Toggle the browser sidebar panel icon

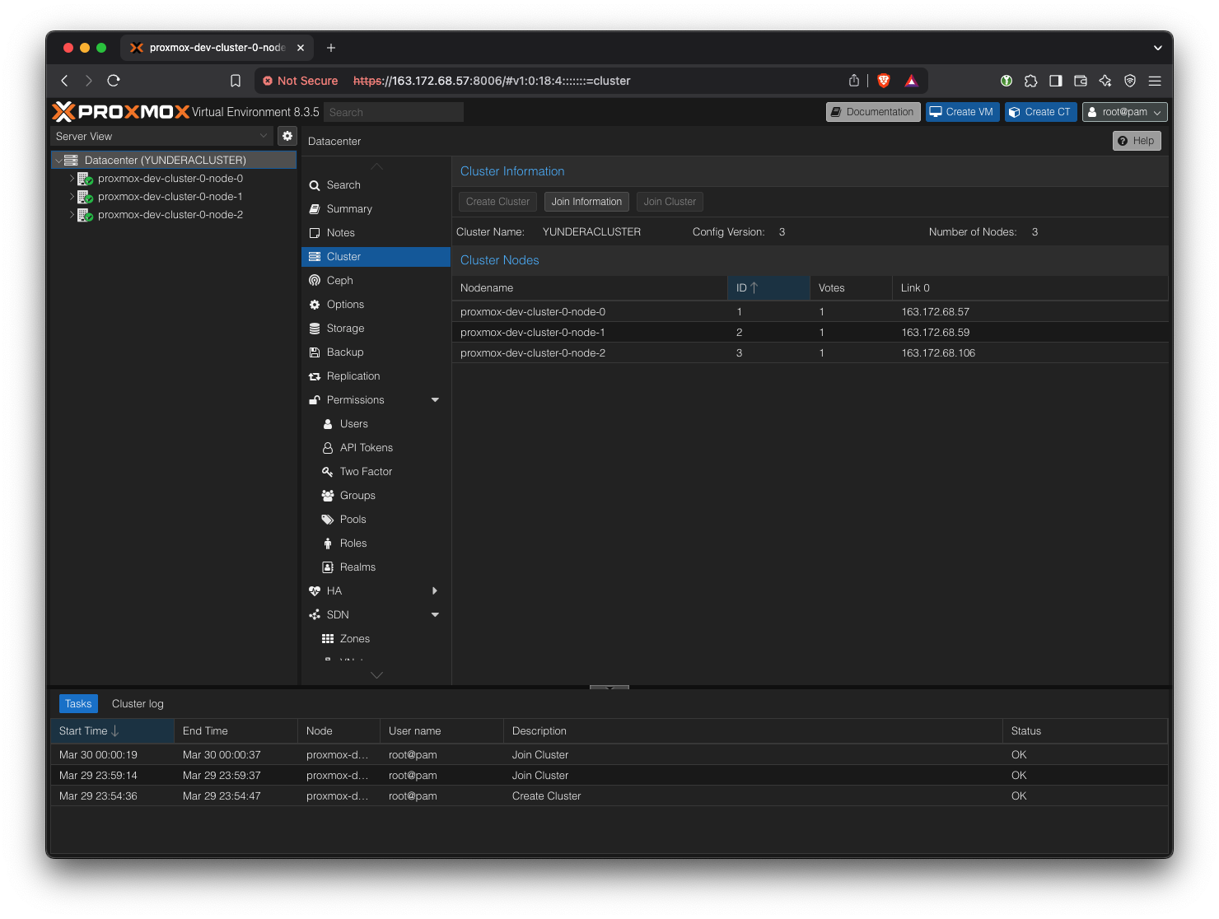[x=1055, y=81]
